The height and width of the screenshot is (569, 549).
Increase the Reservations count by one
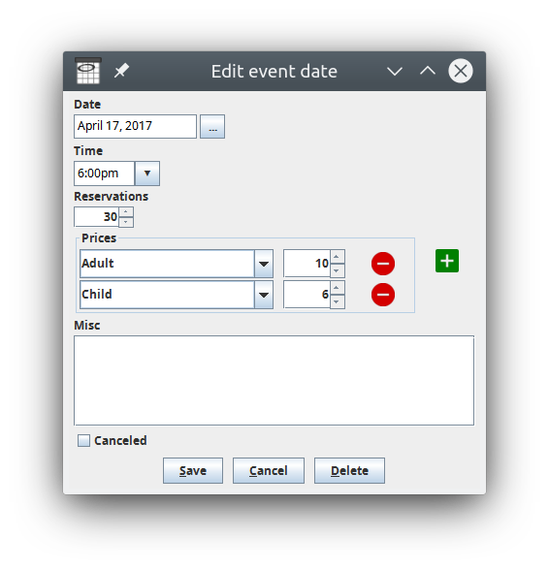126,212
